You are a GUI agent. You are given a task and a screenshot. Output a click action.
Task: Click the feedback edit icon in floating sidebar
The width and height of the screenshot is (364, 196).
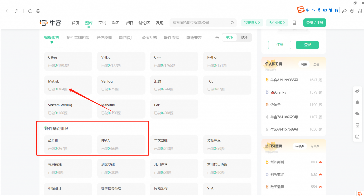357,136
